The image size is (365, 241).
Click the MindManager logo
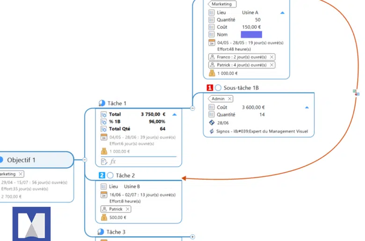(31, 224)
